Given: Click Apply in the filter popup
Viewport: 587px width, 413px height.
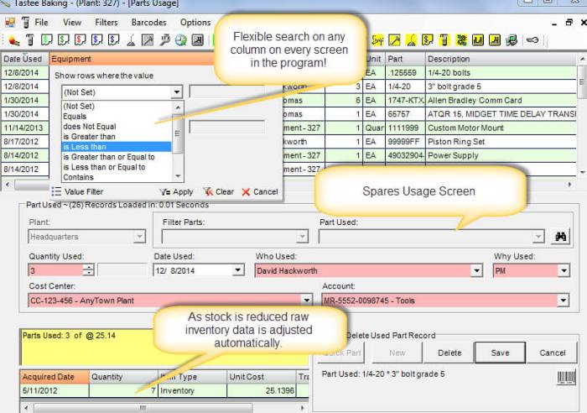Looking at the screenshot, I should 176,192.
